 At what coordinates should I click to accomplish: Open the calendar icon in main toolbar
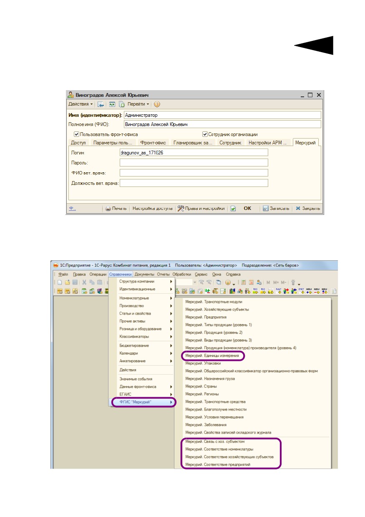click(252, 282)
